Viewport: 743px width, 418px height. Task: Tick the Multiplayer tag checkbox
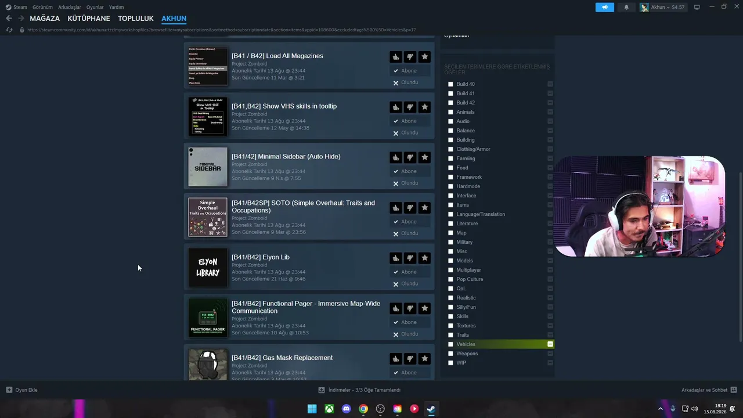coord(450,270)
